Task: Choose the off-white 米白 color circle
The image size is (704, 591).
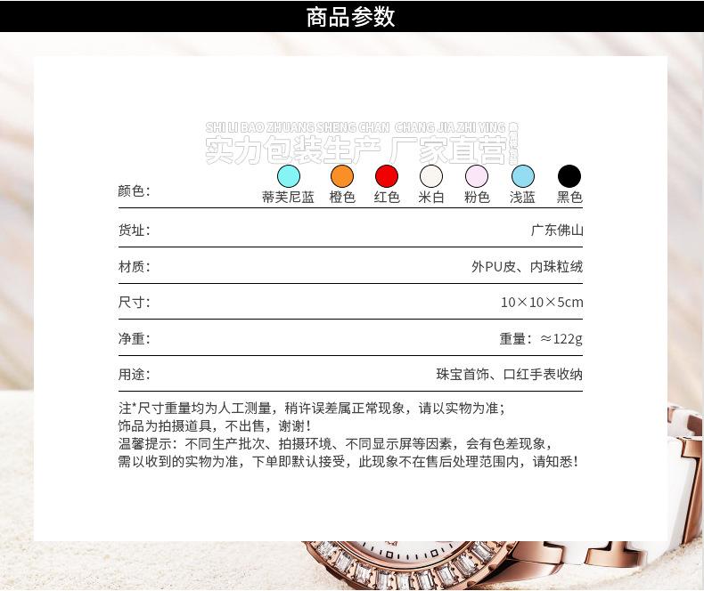Action: pyautogui.click(x=431, y=176)
